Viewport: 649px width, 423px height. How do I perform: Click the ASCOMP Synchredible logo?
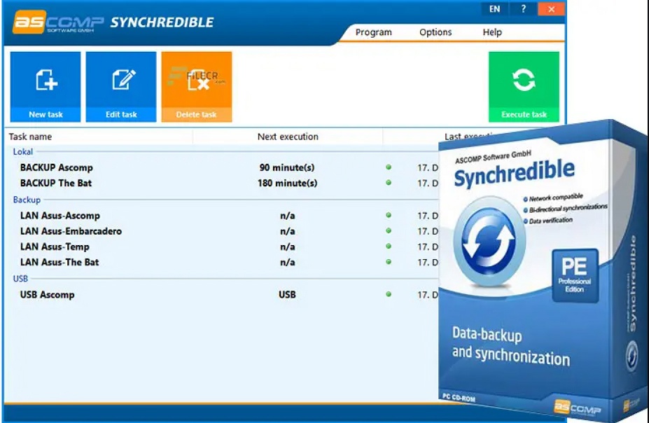point(113,22)
